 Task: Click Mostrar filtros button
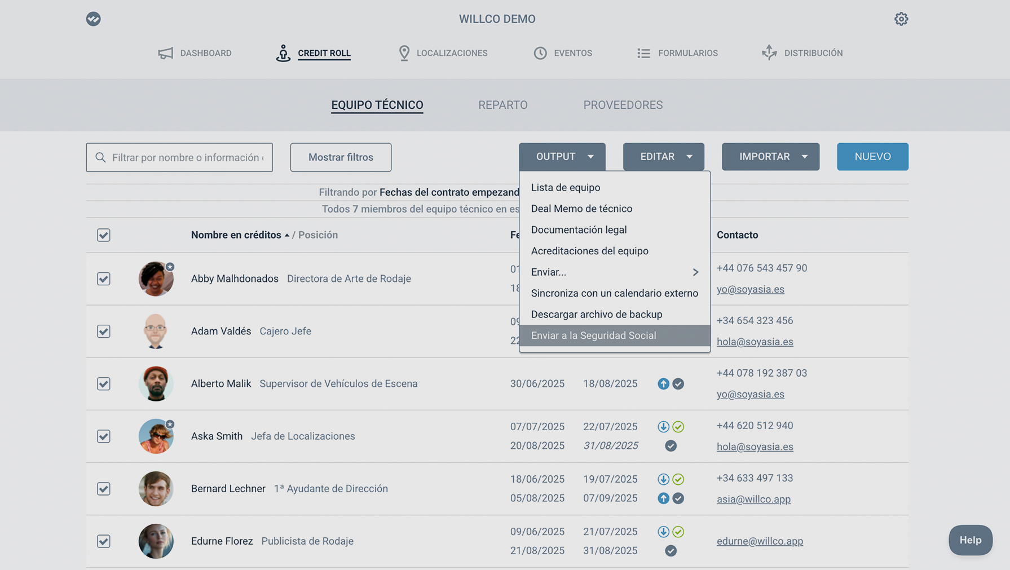click(341, 157)
